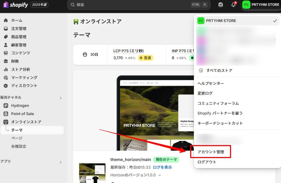Click the 顧客管理 person icon
Viewport: 281px width, 183px height.
click(x=6, y=45)
